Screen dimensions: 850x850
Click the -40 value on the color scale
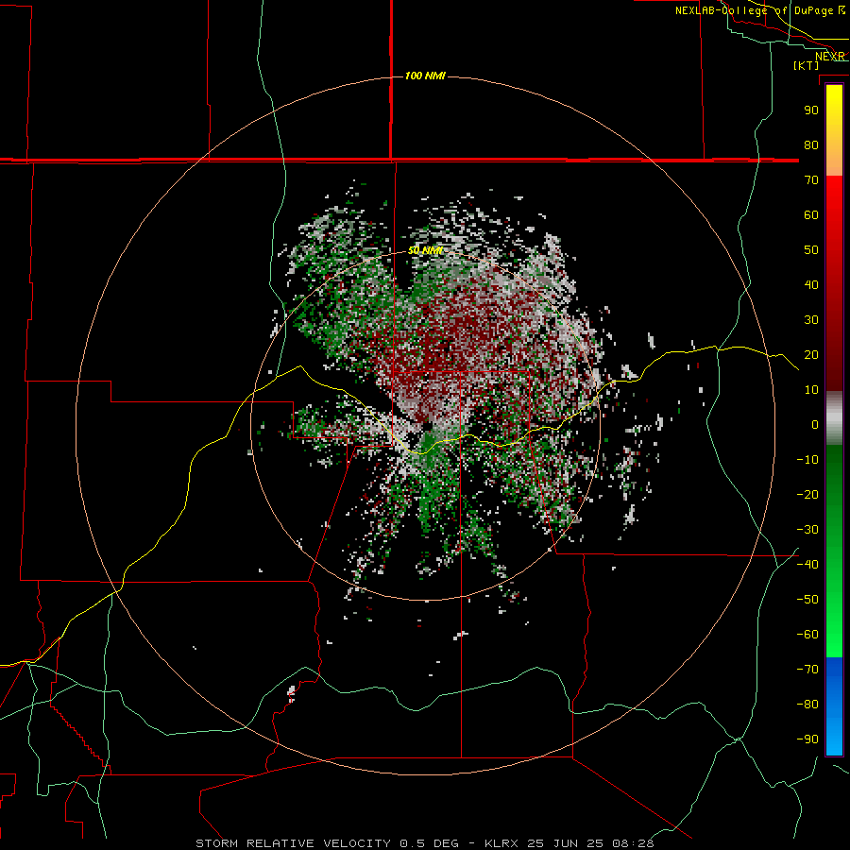click(807, 565)
